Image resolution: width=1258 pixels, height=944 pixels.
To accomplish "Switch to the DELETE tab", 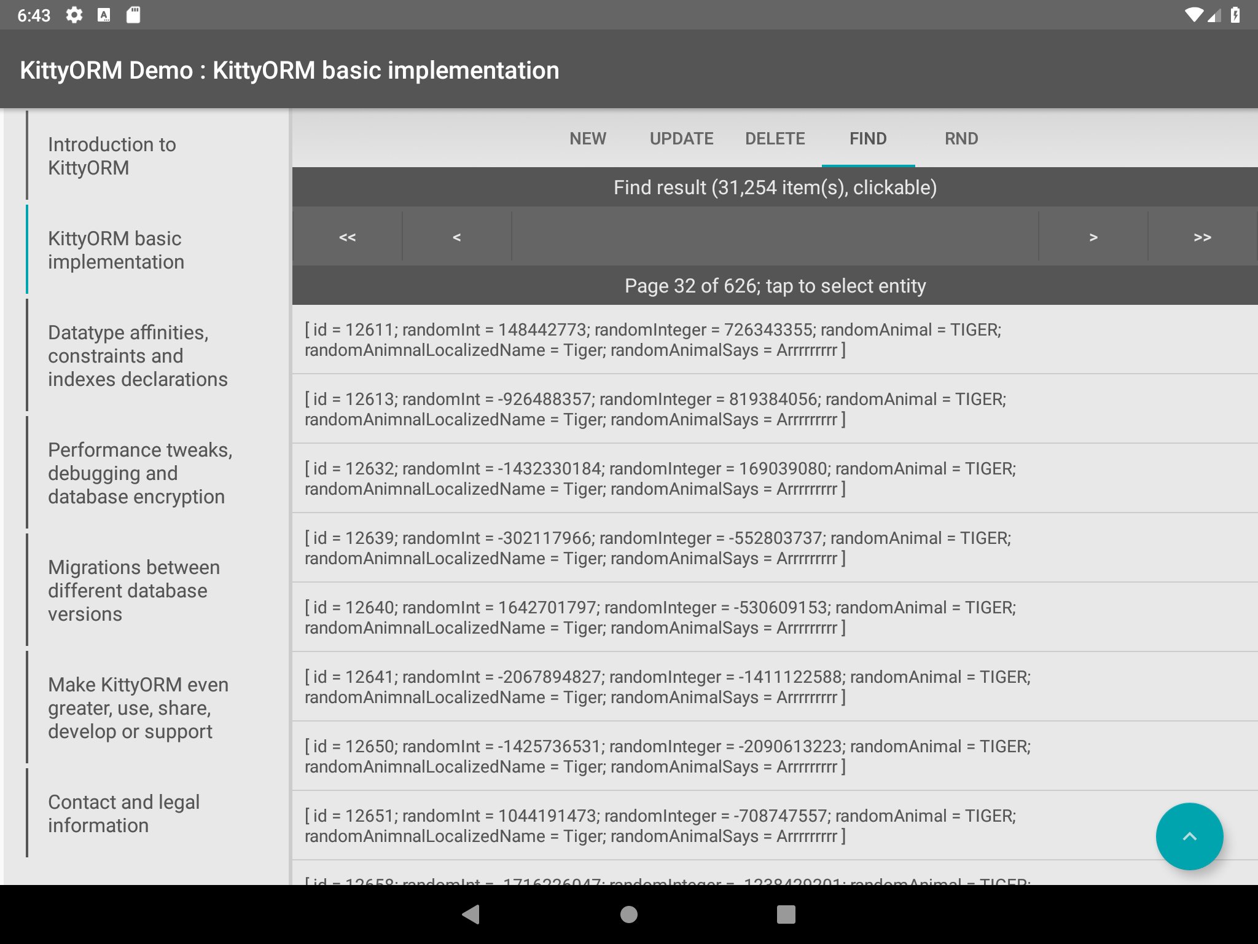I will pyautogui.click(x=775, y=138).
